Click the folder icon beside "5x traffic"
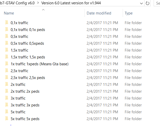Viewport: 160px width, 128px height. point(7,112)
